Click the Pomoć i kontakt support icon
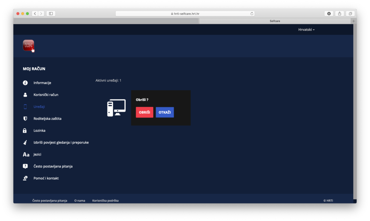The image size is (370, 221). pyautogui.click(x=25, y=178)
